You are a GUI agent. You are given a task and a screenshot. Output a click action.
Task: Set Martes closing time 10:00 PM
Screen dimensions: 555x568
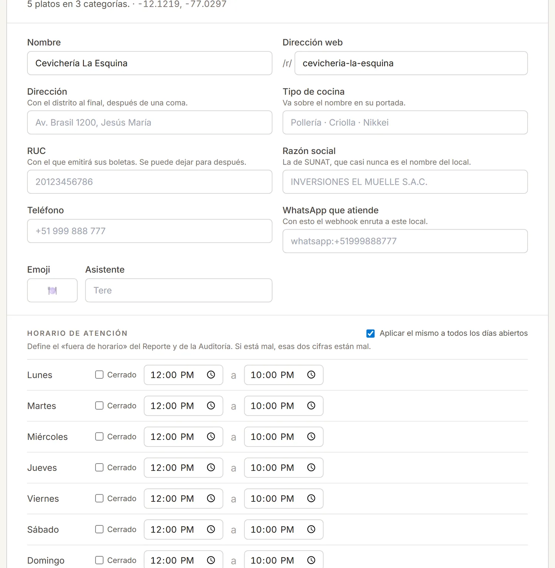[x=283, y=406]
